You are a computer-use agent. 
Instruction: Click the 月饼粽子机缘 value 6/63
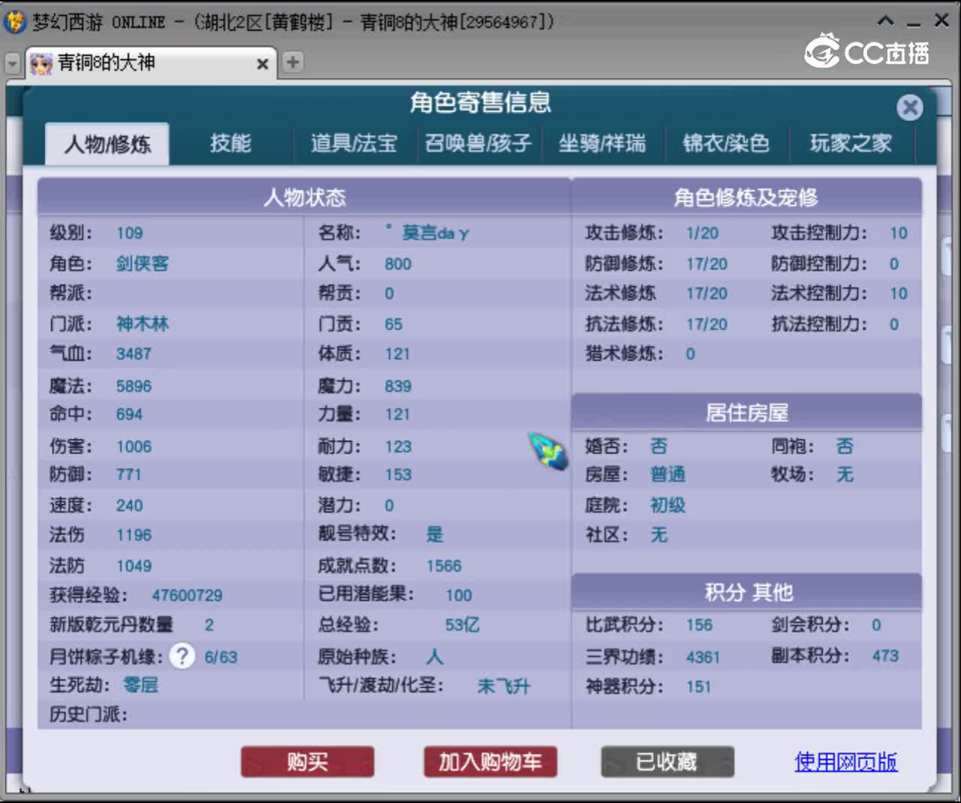pyautogui.click(x=221, y=657)
